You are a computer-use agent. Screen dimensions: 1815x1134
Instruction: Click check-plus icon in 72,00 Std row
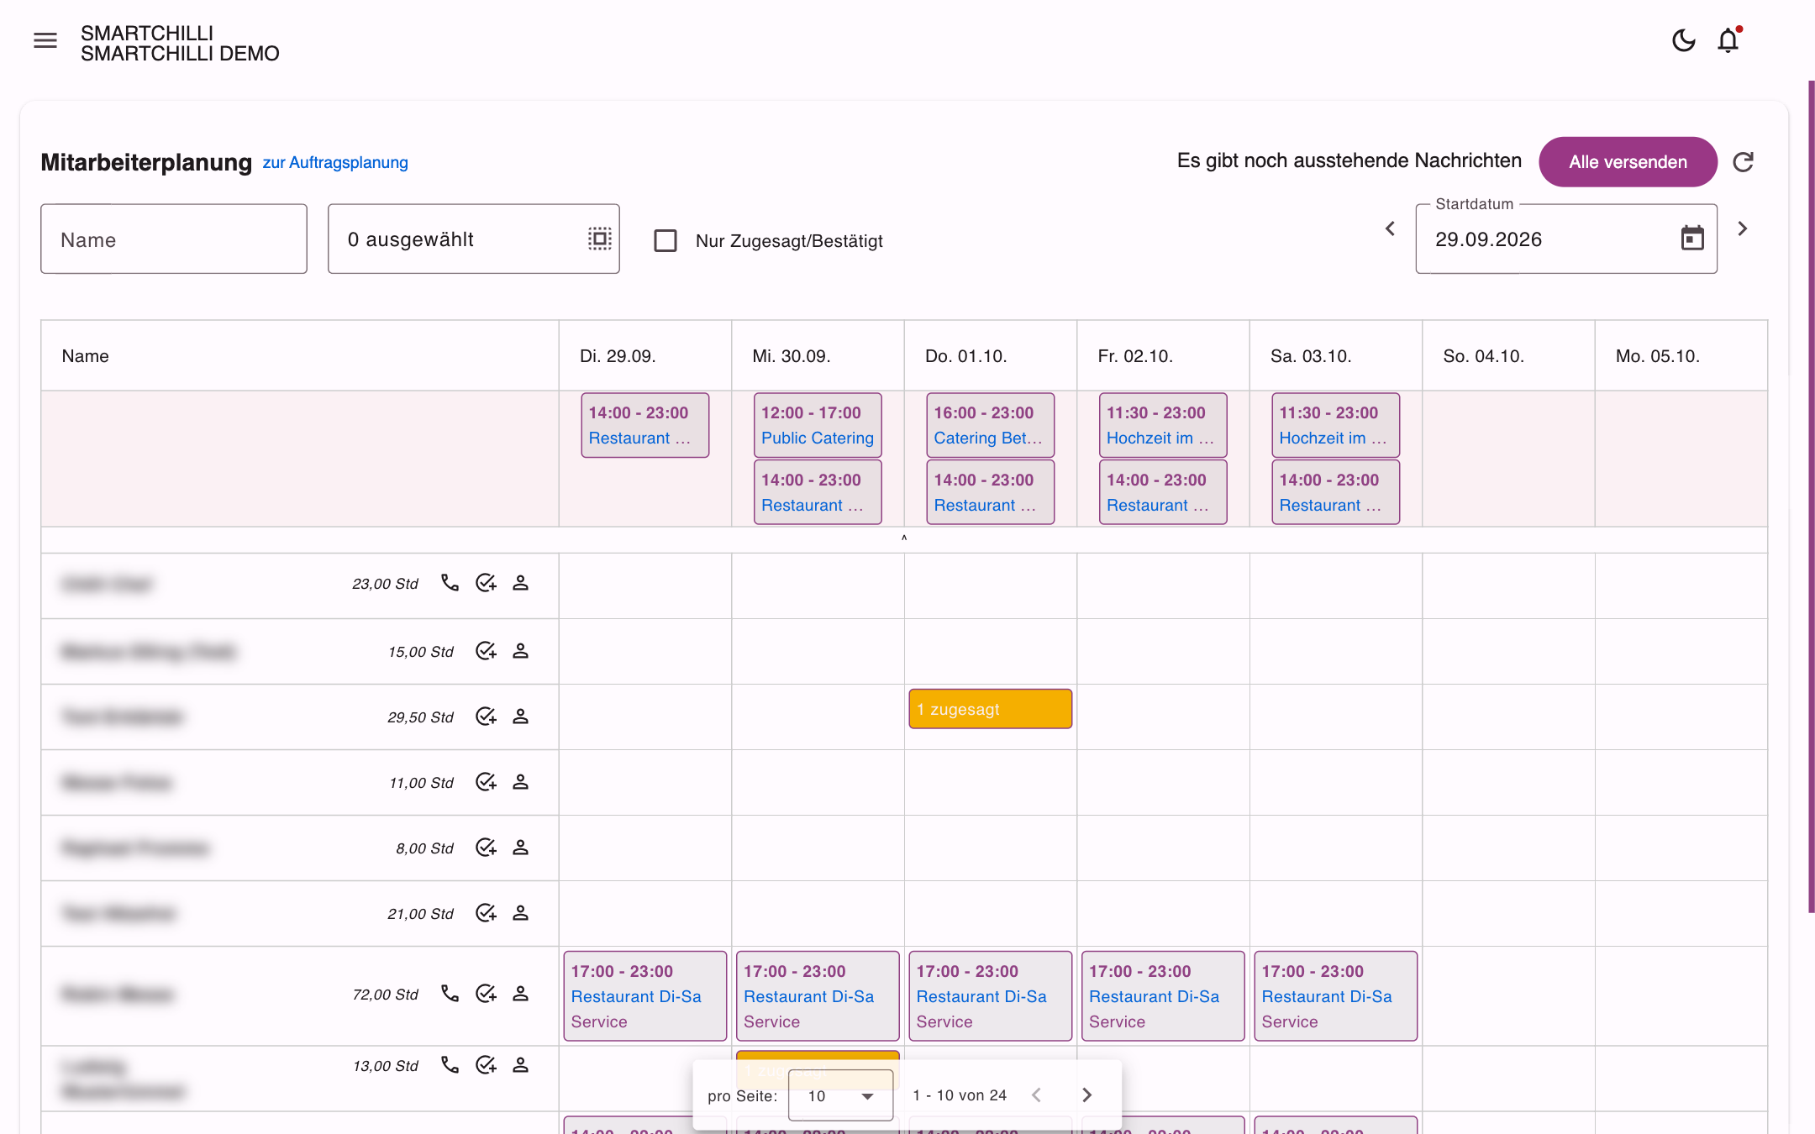[486, 994]
